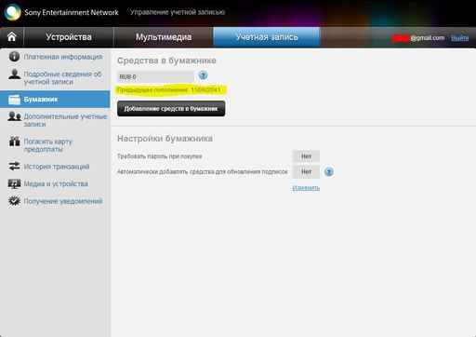Click the help icon next to wallet balance

203,75
